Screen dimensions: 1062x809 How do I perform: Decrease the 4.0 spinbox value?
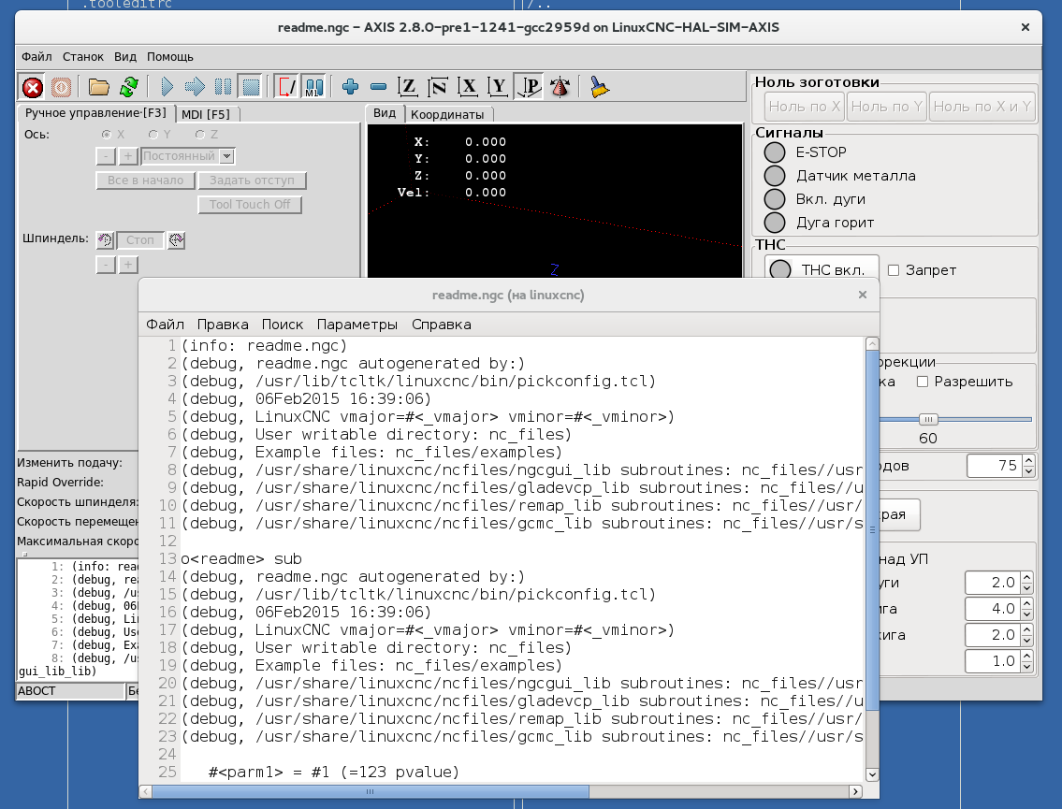1027,614
